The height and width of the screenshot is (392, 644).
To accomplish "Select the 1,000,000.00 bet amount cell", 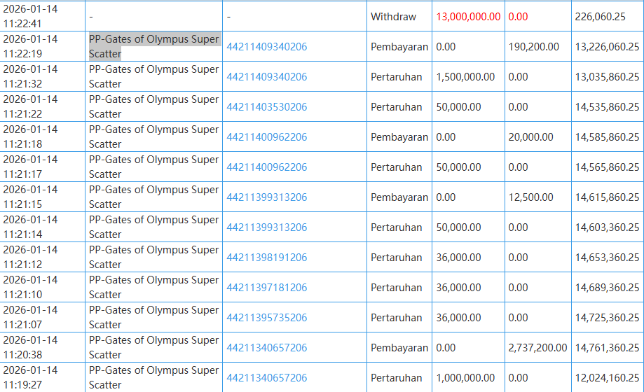I will point(465,378).
